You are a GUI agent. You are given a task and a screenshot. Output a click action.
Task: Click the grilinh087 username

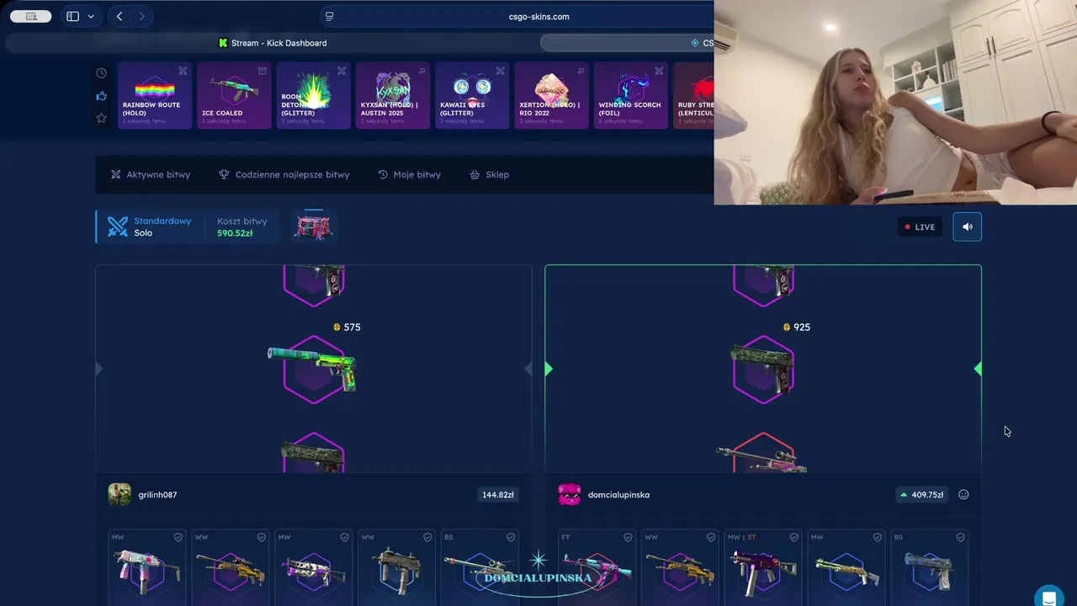[x=157, y=495]
